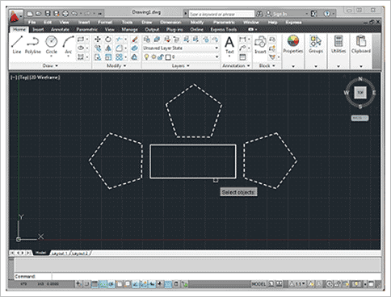Select the Arc tool
Viewport: 391px width, 297px height.
click(69, 44)
